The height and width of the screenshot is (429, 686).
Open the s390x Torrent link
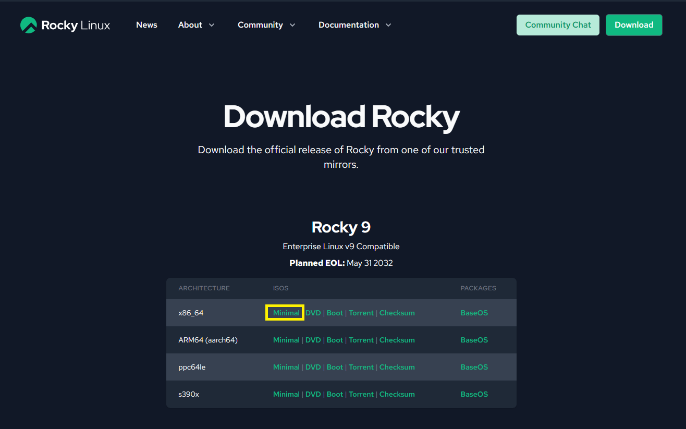(x=361, y=394)
